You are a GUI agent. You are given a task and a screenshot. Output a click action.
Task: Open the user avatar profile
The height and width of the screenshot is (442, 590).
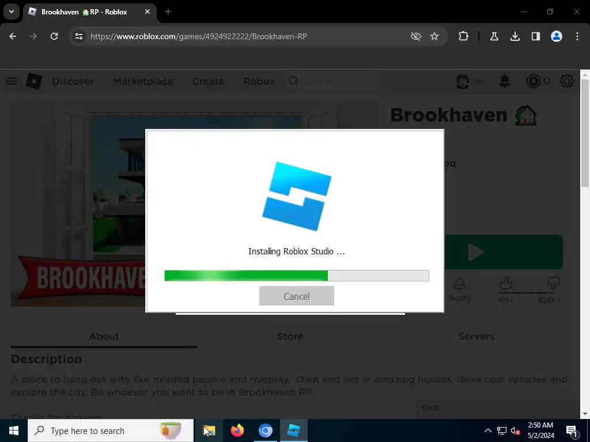(x=463, y=81)
